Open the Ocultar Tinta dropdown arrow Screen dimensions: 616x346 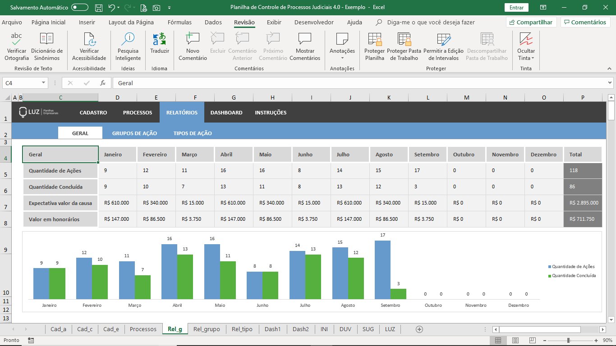533,58
